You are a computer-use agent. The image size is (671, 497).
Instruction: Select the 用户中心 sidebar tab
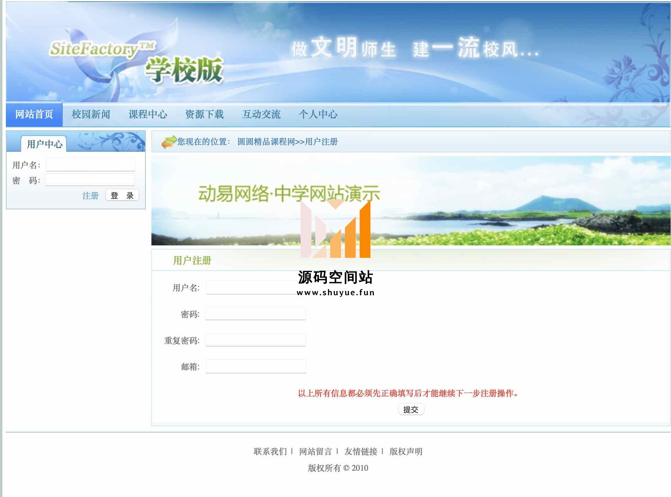[x=44, y=144]
